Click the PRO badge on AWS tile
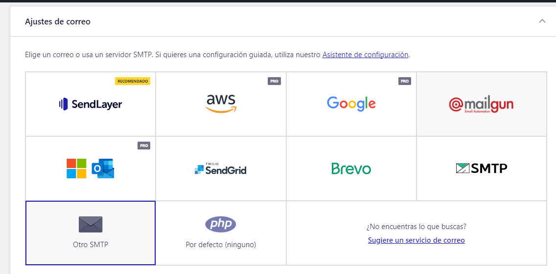Viewport: 556px width, 274px height. tap(274, 81)
